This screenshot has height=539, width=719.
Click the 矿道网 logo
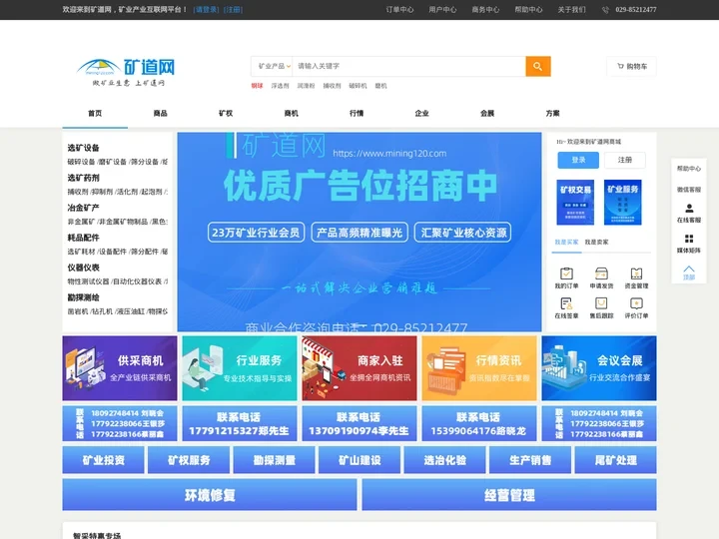click(126, 72)
